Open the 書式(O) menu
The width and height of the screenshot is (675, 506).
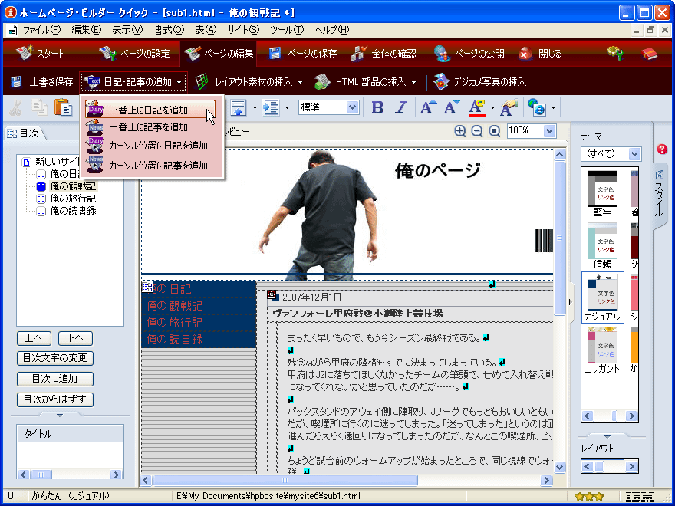pyautogui.click(x=169, y=30)
